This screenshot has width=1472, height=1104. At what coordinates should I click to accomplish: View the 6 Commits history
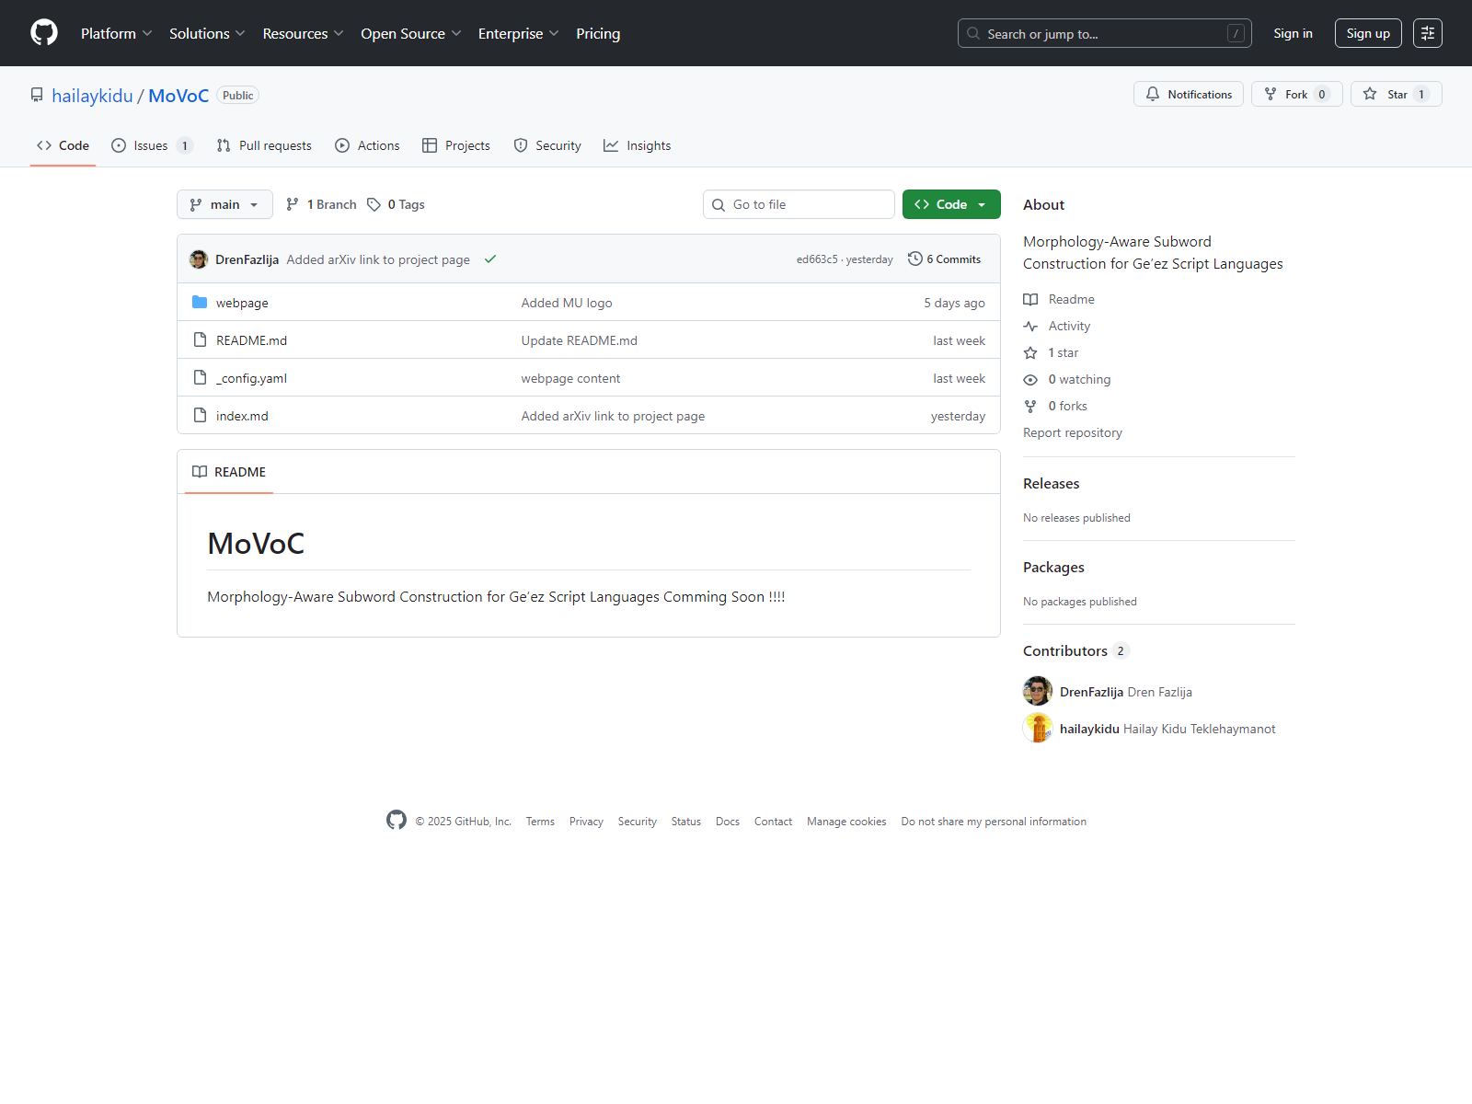click(945, 259)
